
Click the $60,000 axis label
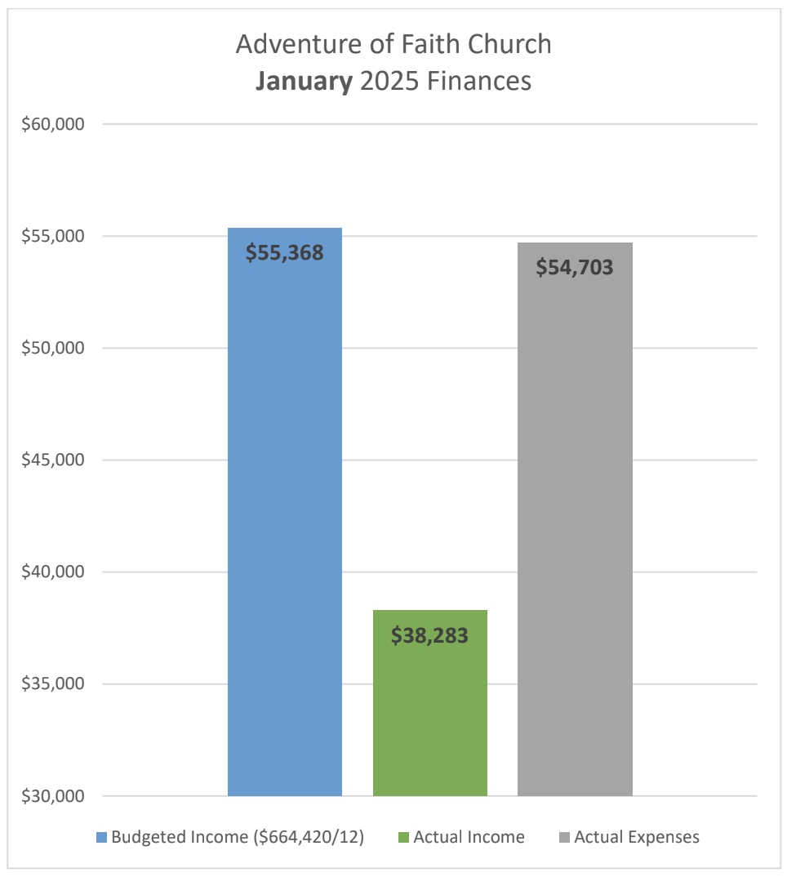52,125
